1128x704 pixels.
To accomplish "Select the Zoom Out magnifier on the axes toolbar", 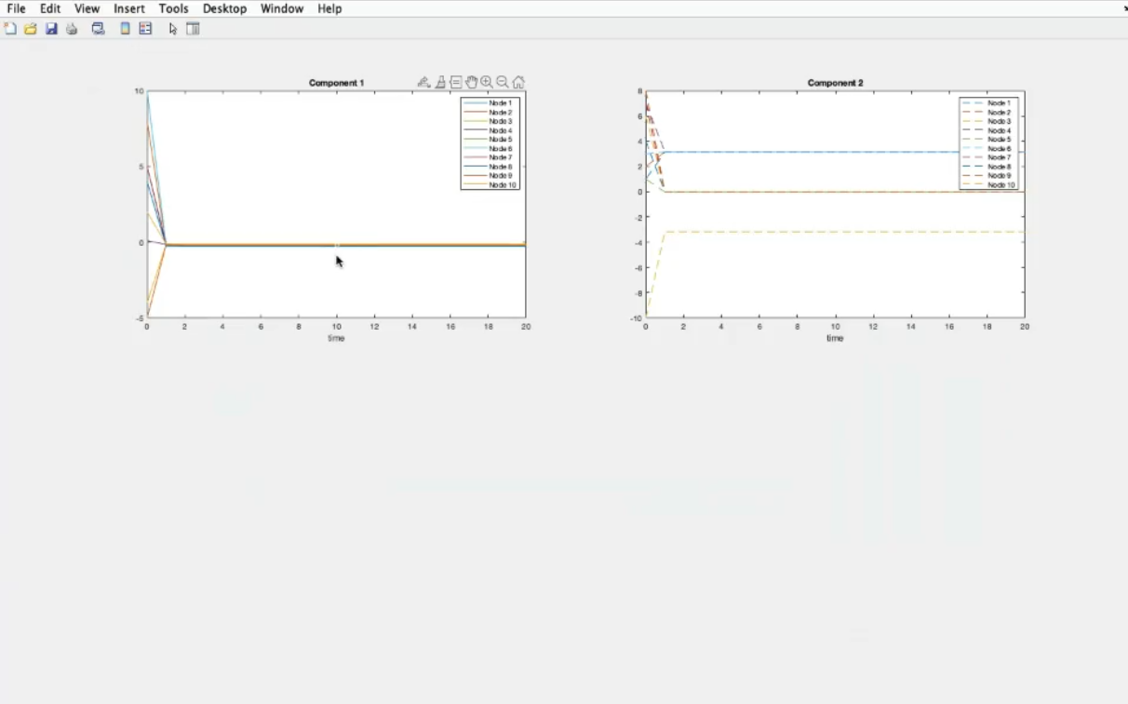I will (x=503, y=82).
